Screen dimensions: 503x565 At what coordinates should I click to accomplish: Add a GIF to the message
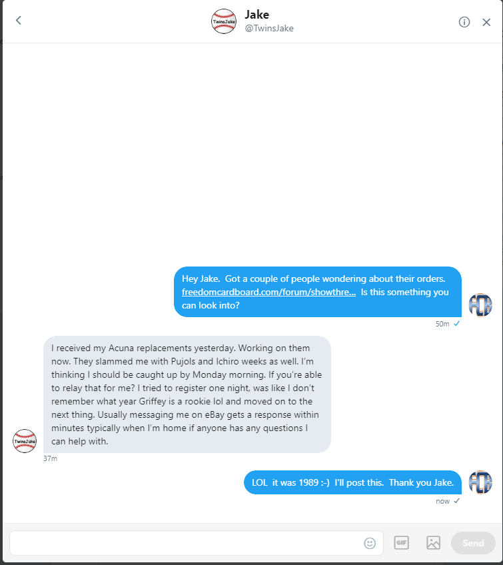(401, 542)
